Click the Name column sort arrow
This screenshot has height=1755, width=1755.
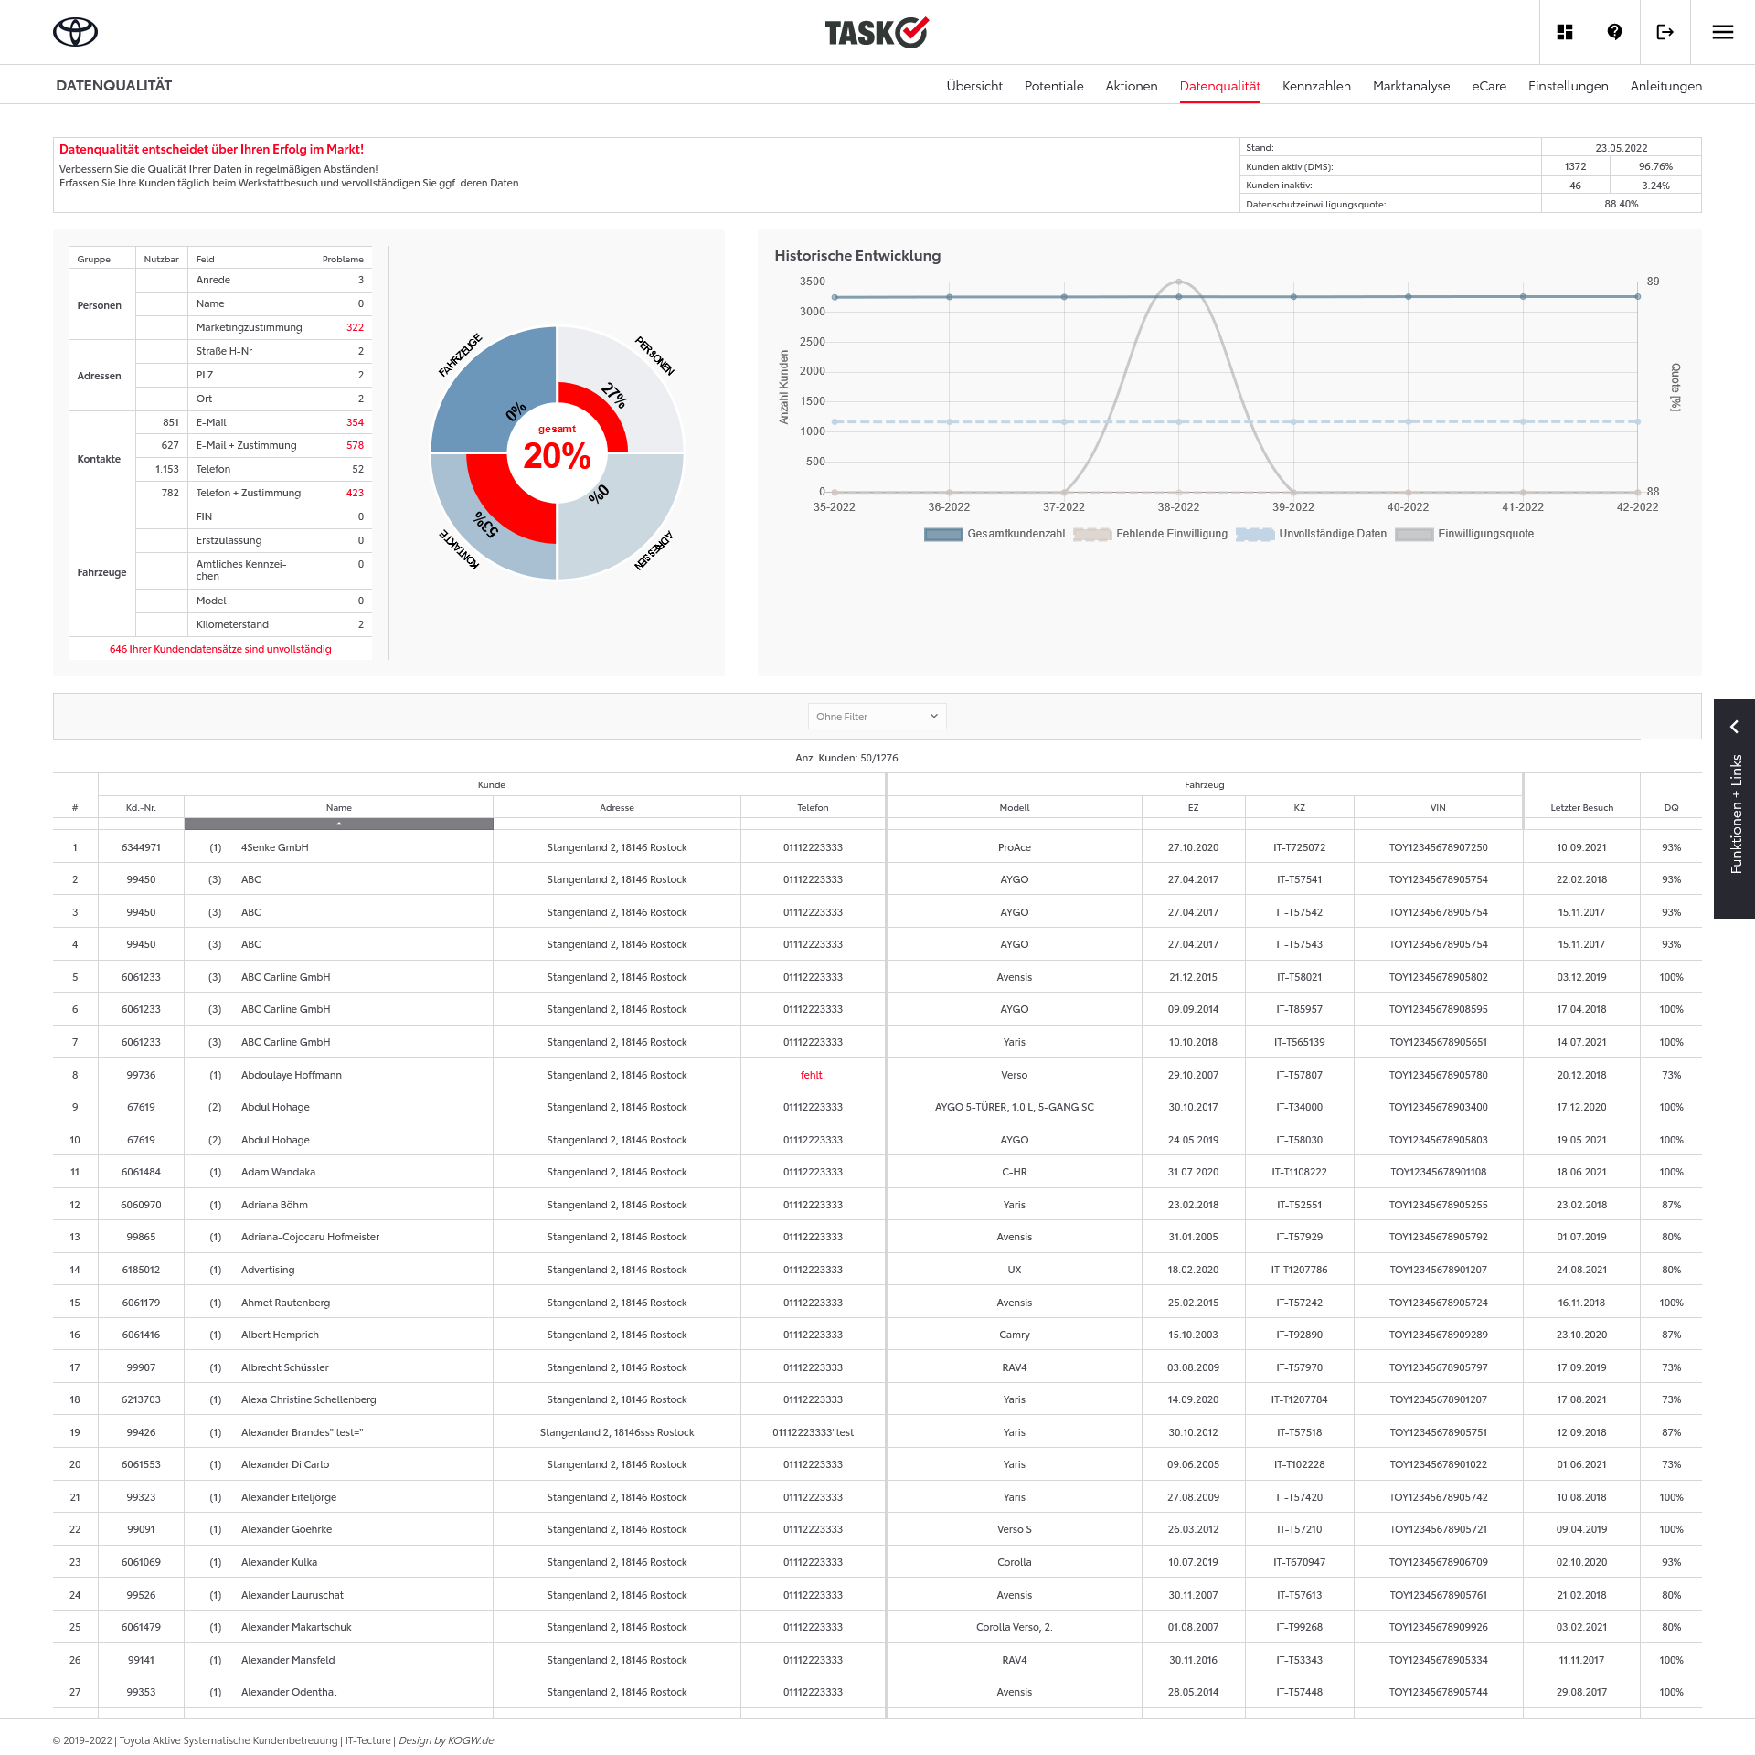click(x=338, y=824)
